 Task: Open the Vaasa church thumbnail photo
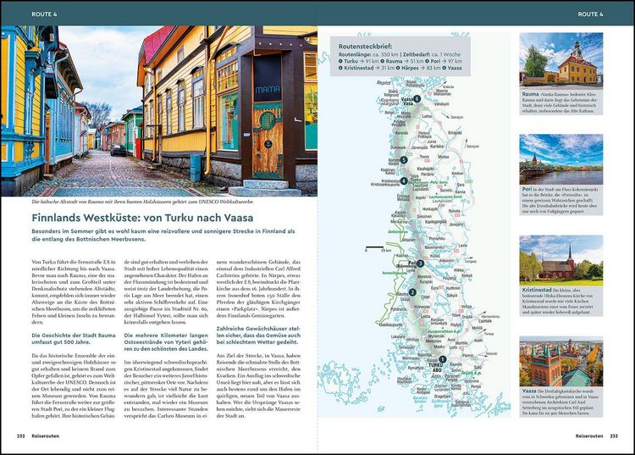point(560,361)
